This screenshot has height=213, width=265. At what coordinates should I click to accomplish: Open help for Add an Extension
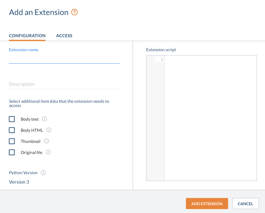[75, 12]
